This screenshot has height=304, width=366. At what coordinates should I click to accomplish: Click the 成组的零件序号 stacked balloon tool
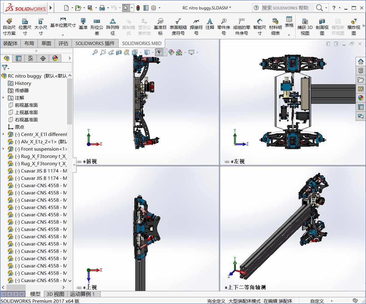pos(242,26)
